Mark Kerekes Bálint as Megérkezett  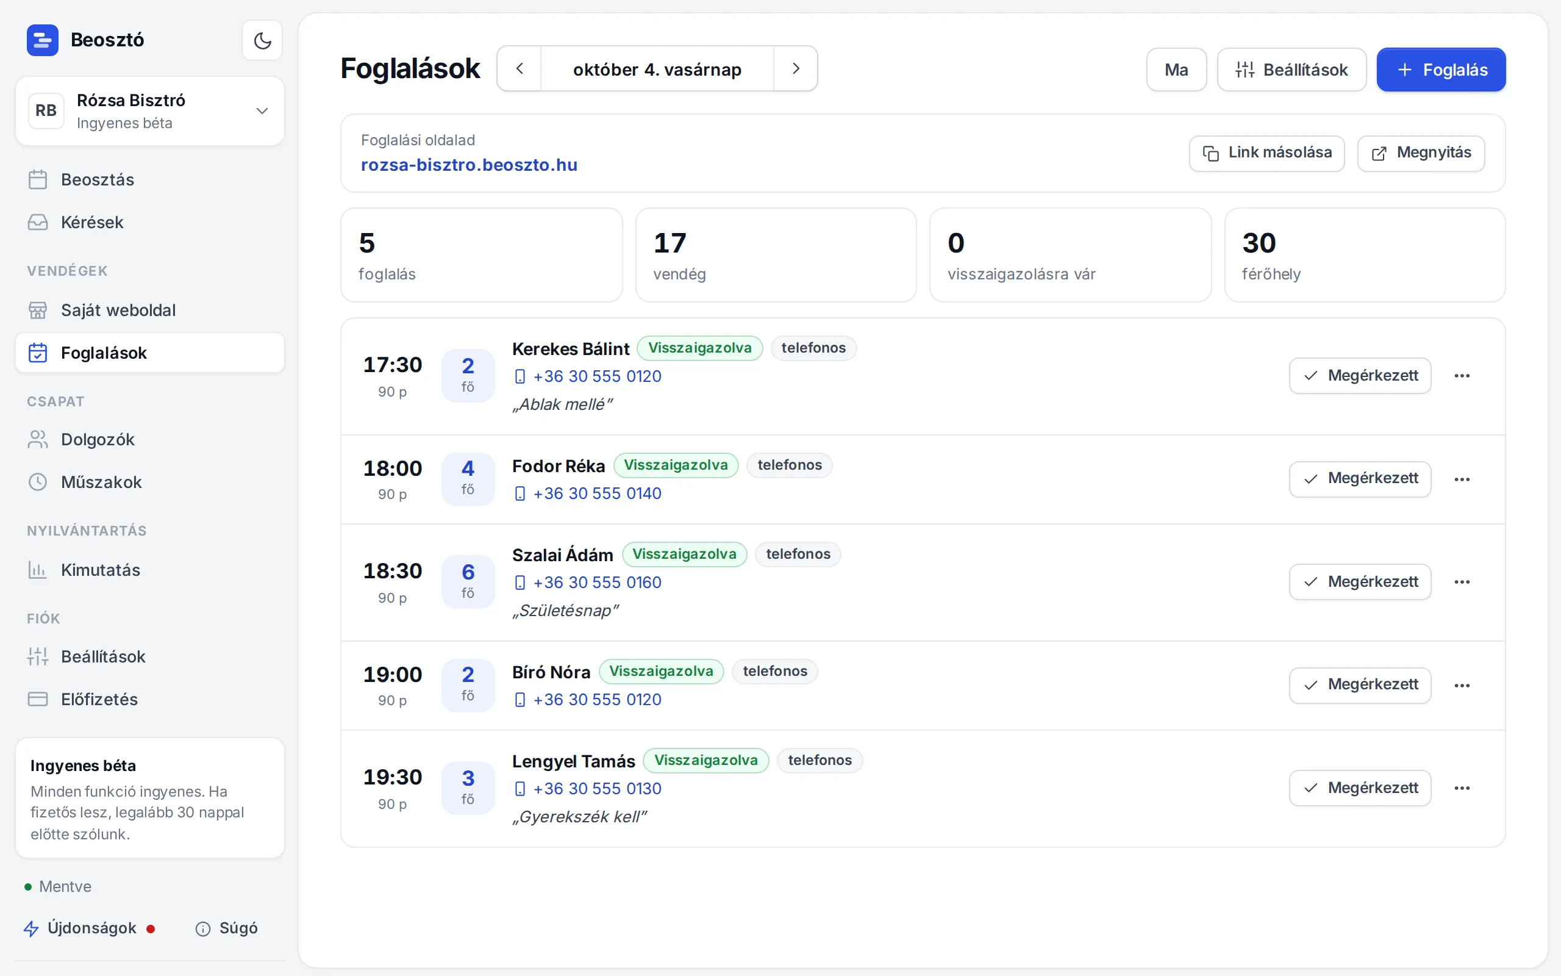(1360, 376)
